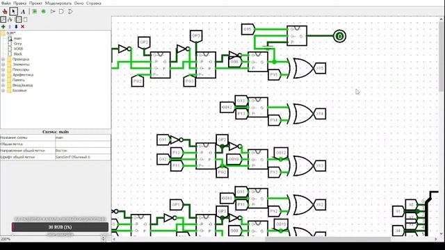Open the Окно menu
Viewport: 445px width, 250px height.
(79, 3)
